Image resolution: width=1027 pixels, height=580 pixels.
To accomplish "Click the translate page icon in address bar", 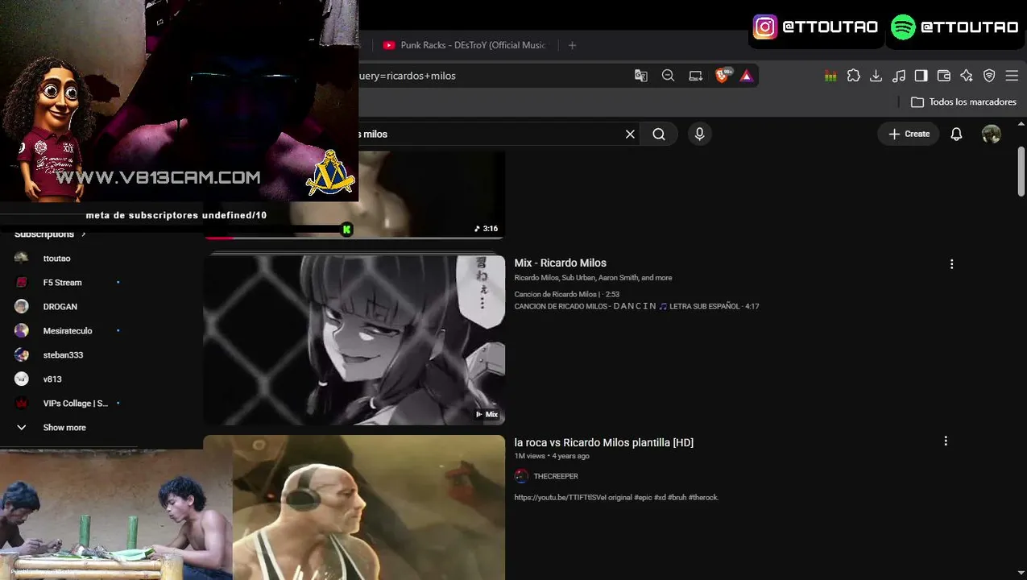I will 641,76.
